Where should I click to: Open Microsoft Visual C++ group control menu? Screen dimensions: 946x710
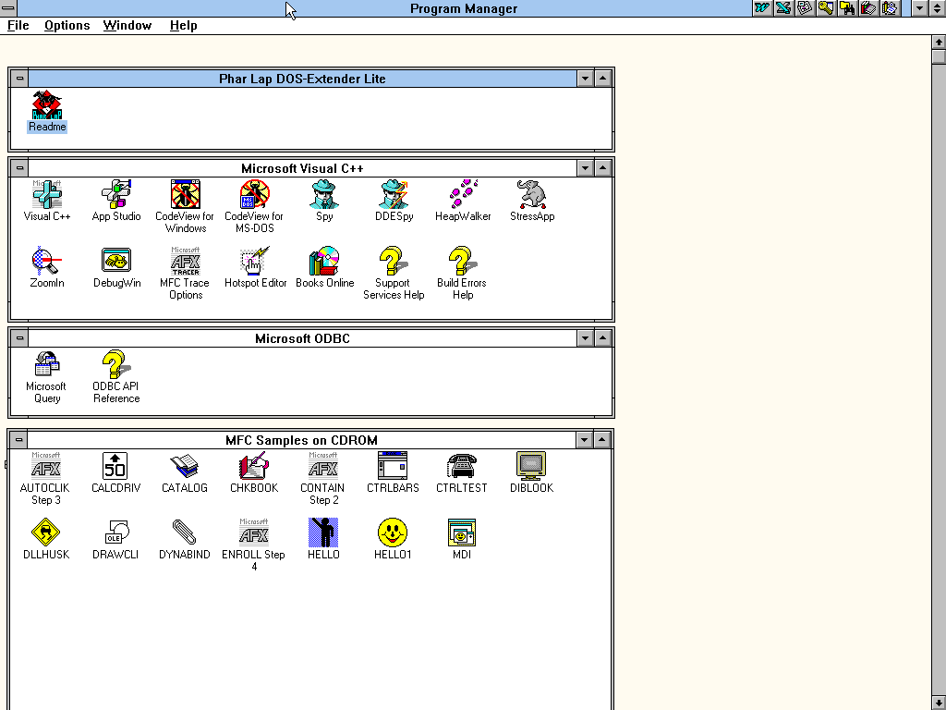coord(19,168)
